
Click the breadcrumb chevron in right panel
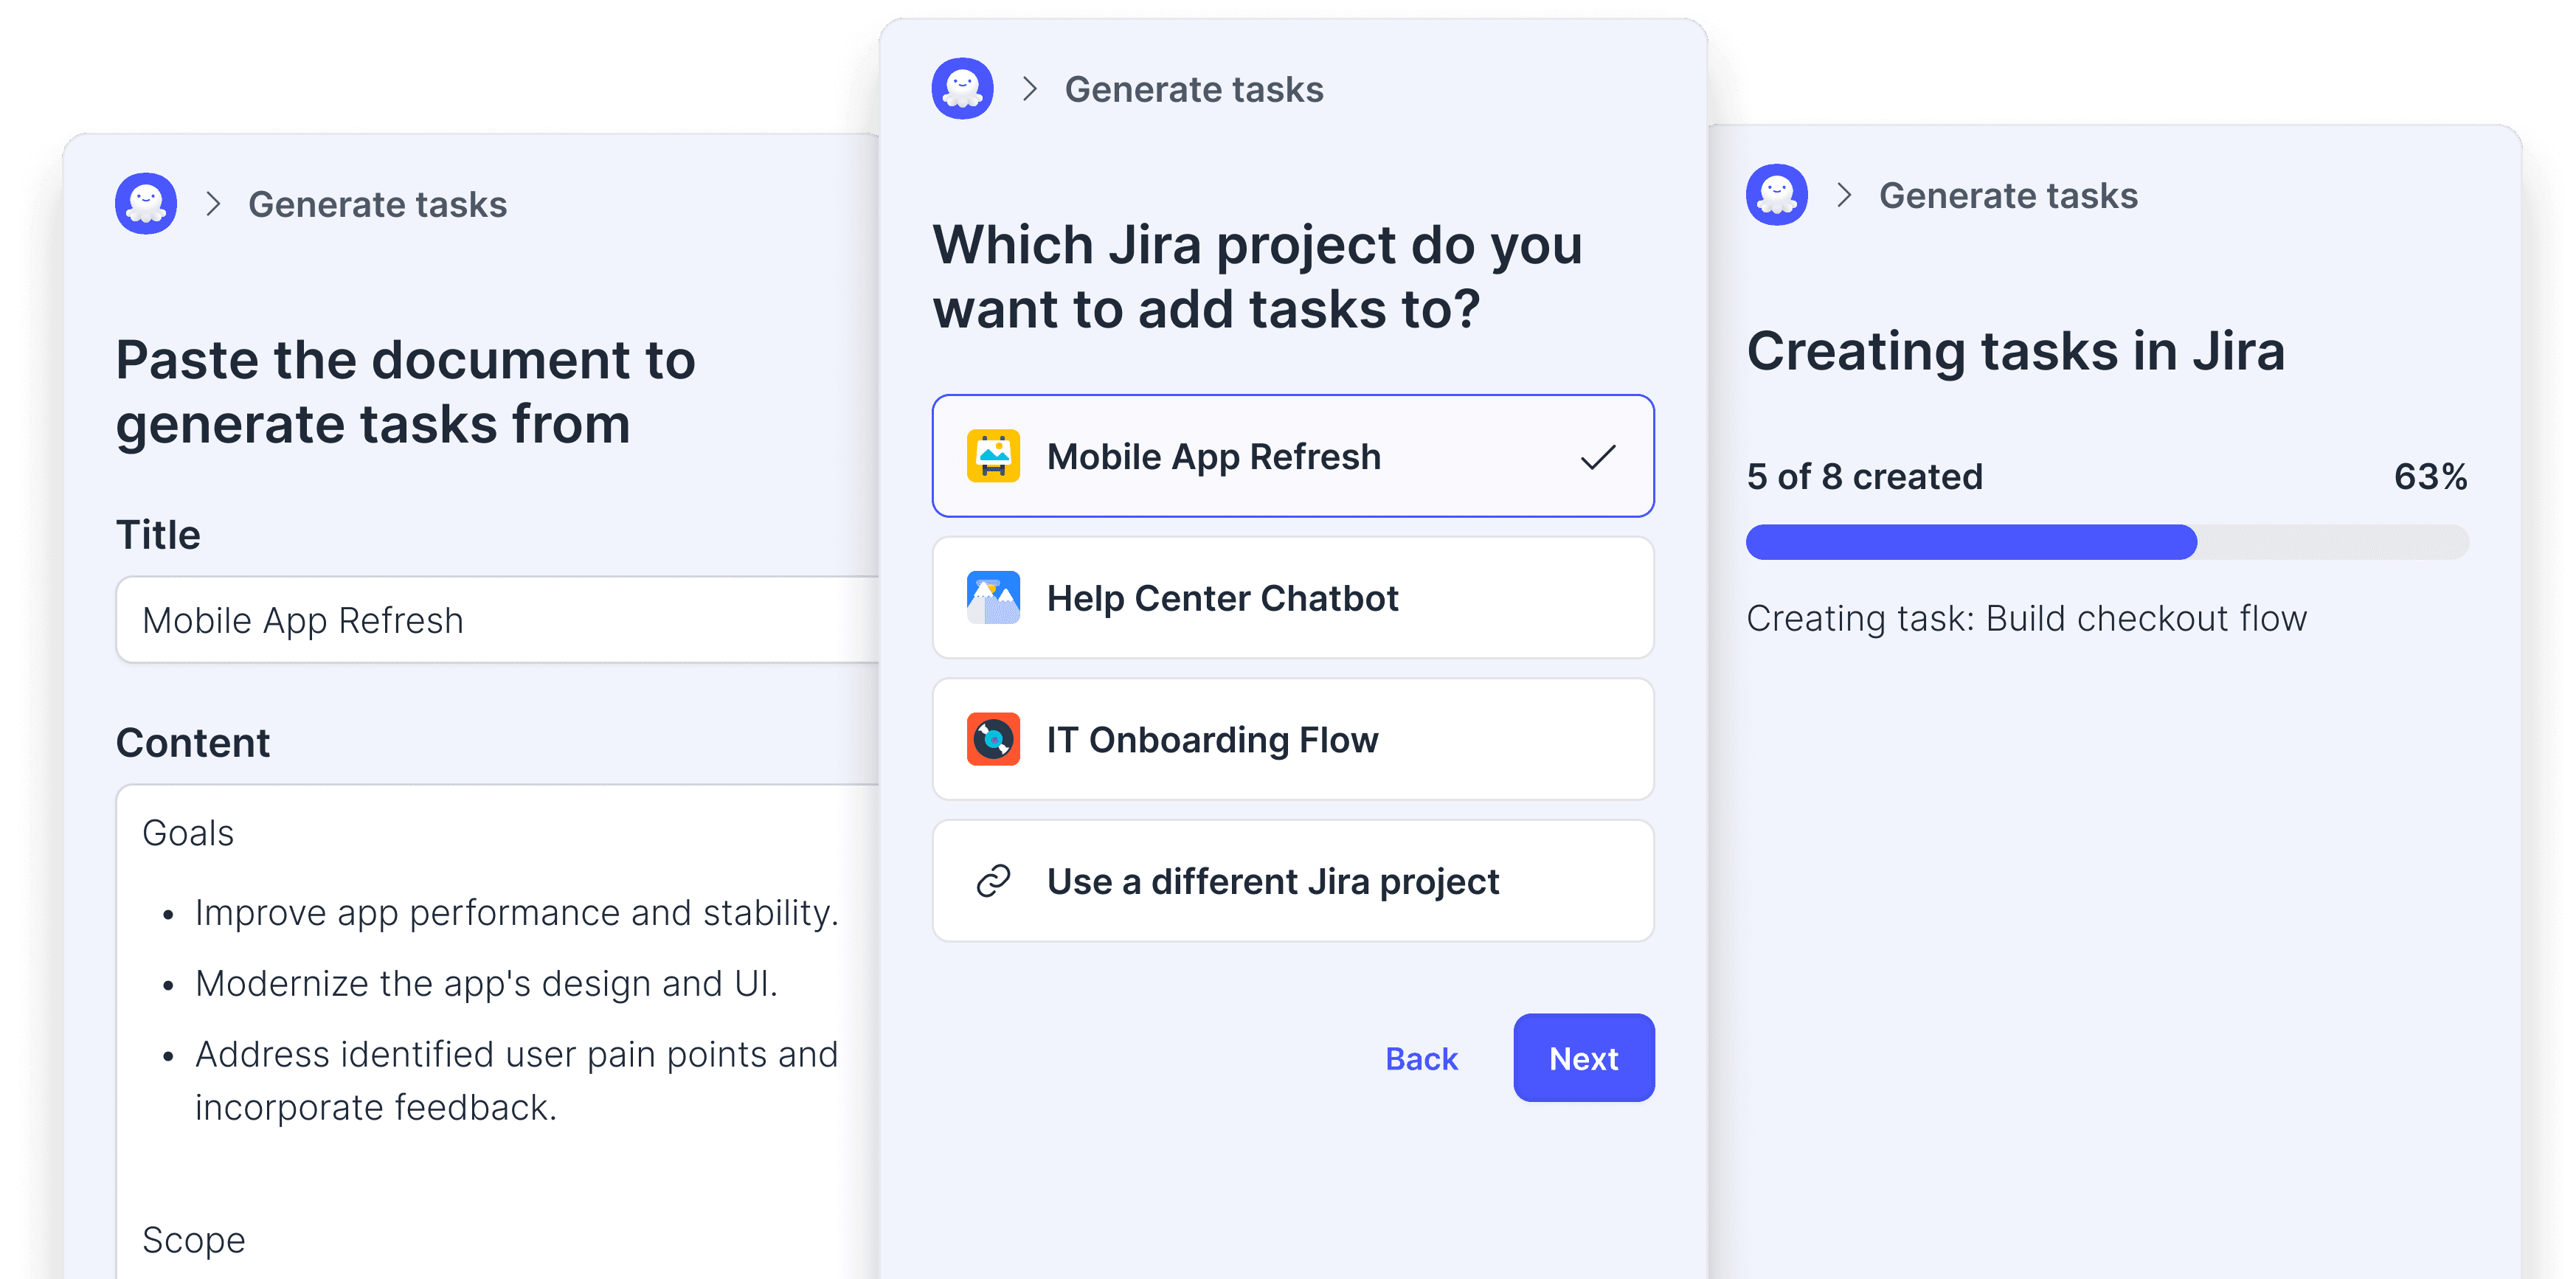[x=1844, y=195]
